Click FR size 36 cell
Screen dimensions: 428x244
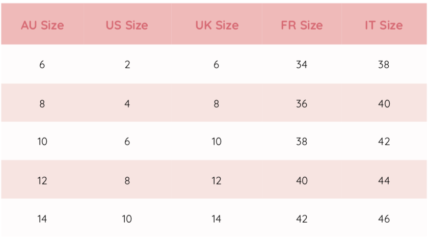coord(302,103)
